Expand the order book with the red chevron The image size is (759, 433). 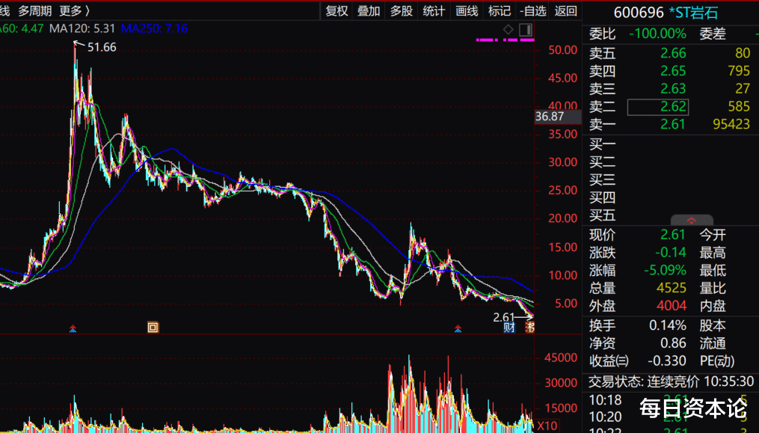point(692,220)
